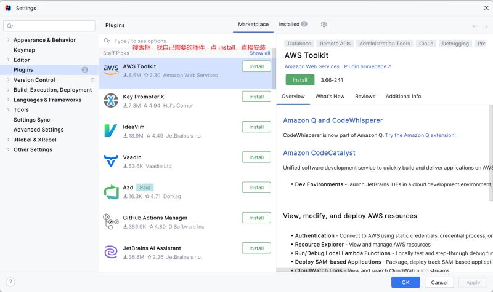Click the Plugins update count badge in sidebar

(x=84, y=69)
